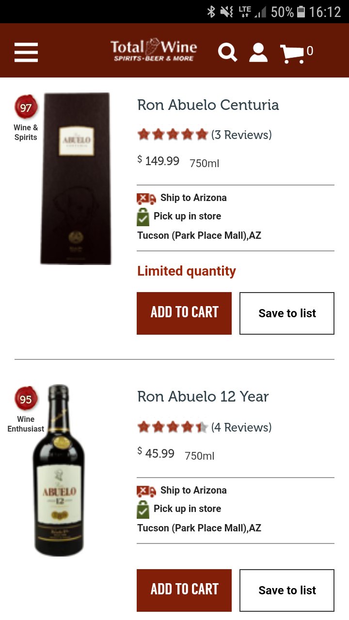This screenshot has height=620, width=349.
Task: Tap the Total Wine logo
Action: tap(154, 50)
